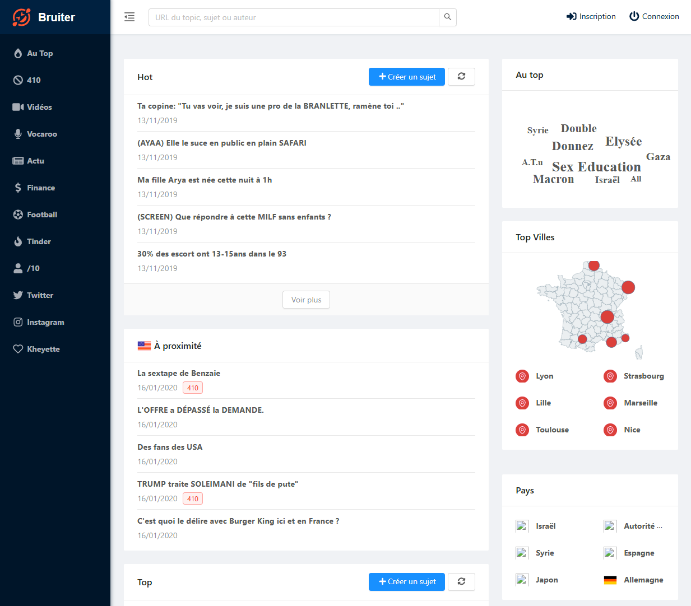
Task: Toggle the sidebar collapse menu icon
Action: pyautogui.click(x=129, y=17)
